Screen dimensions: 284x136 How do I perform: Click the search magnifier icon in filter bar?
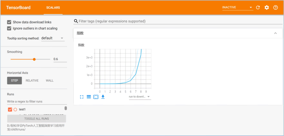pyautogui.click(x=76, y=21)
